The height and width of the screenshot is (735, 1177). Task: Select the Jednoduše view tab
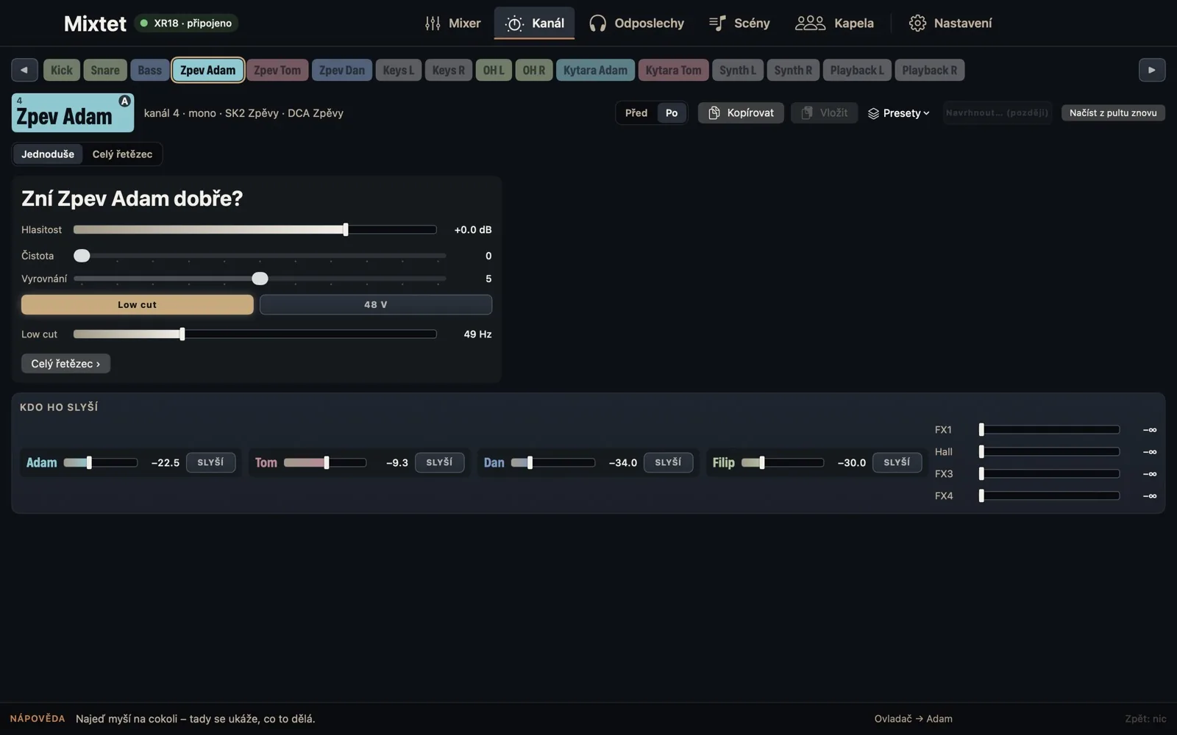(48, 154)
